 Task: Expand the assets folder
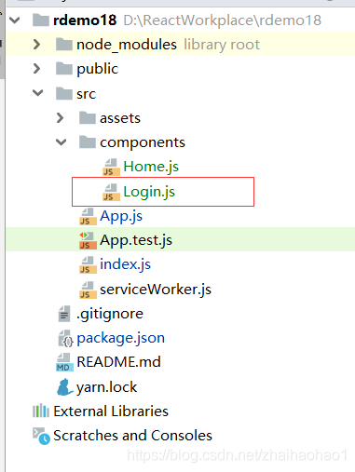pyautogui.click(x=60, y=118)
